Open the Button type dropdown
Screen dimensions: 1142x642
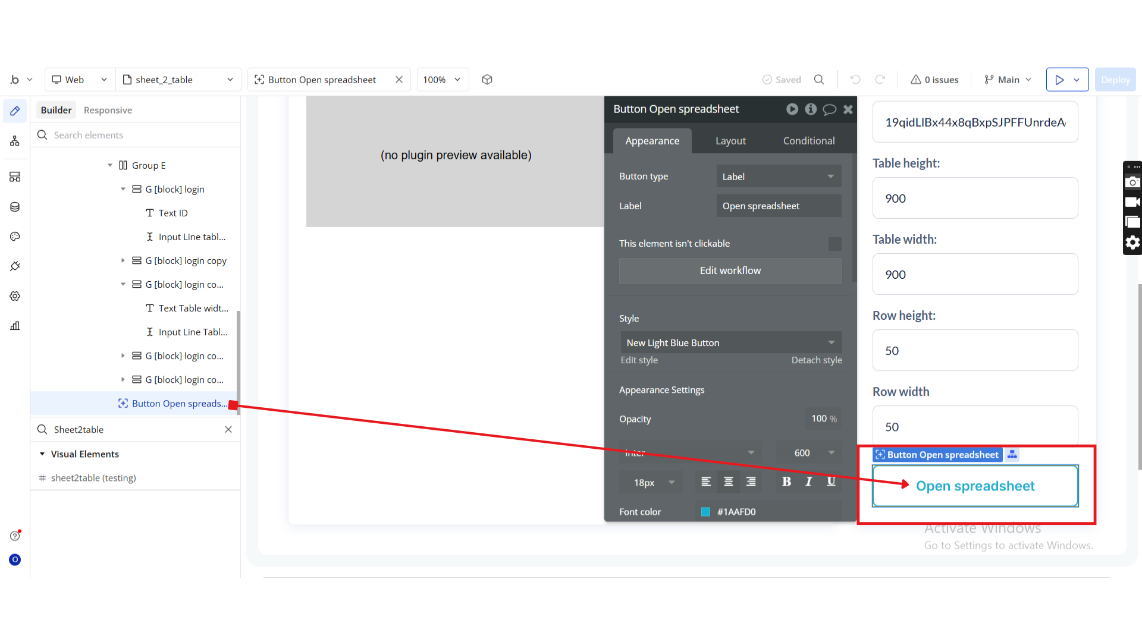(x=778, y=177)
